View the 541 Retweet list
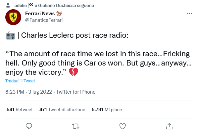The width and height of the screenshot is (198, 134). click(20, 110)
